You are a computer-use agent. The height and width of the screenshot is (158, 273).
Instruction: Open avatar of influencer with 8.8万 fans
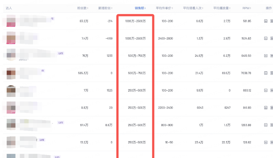click(x=11, y=108)
